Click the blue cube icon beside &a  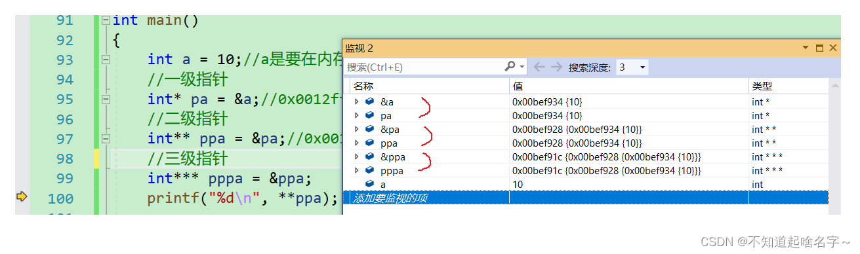click(370, 102)
